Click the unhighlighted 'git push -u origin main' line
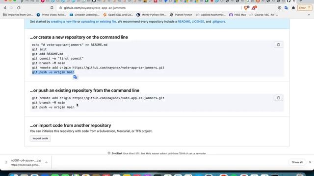Viewport: 314px width, 176px height. (x=53, y=107)
